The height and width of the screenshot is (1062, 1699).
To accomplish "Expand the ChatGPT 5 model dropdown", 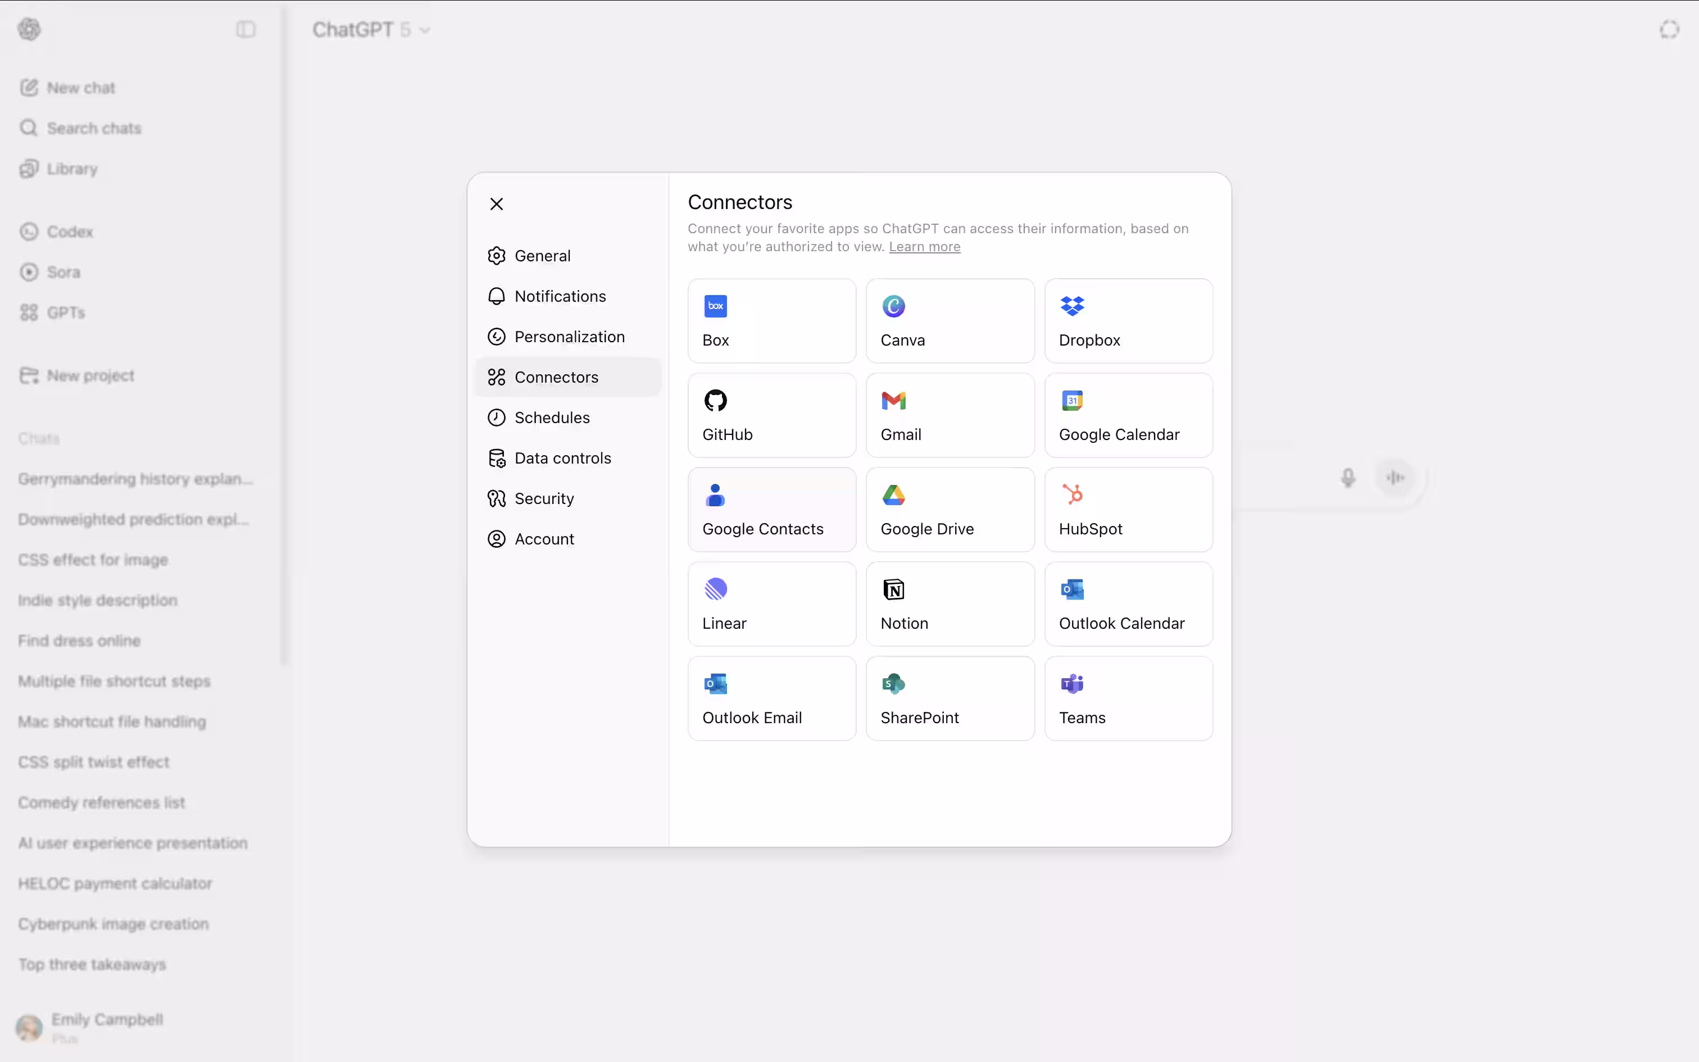I will pyautogui.click(x=371, y=29).
